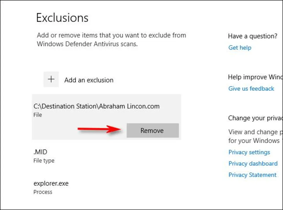The image size is (283, 210).
Task: Select the C:\Destination Station\Abraham Lincon.com entry
Action: tap(106, 117)
